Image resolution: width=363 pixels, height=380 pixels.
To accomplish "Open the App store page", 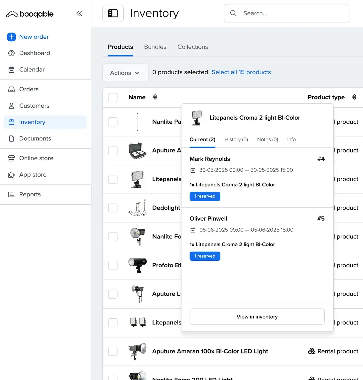I will [33, 175].
